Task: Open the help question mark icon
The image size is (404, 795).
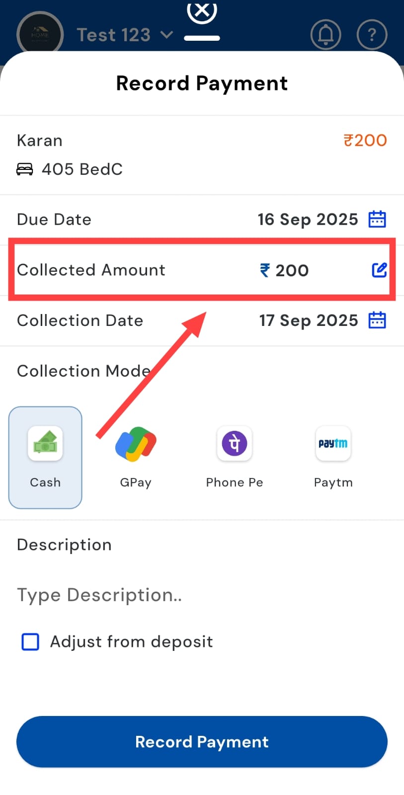Action: tap(372, 35)
